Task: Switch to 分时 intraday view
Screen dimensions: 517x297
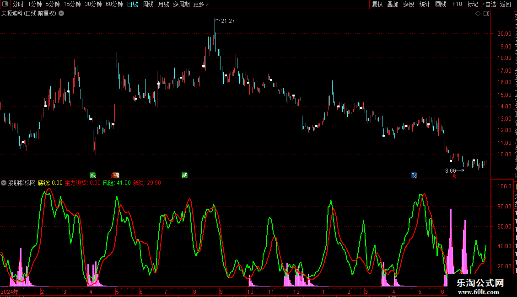Action: pyautogui.click(x=18, y=4)
